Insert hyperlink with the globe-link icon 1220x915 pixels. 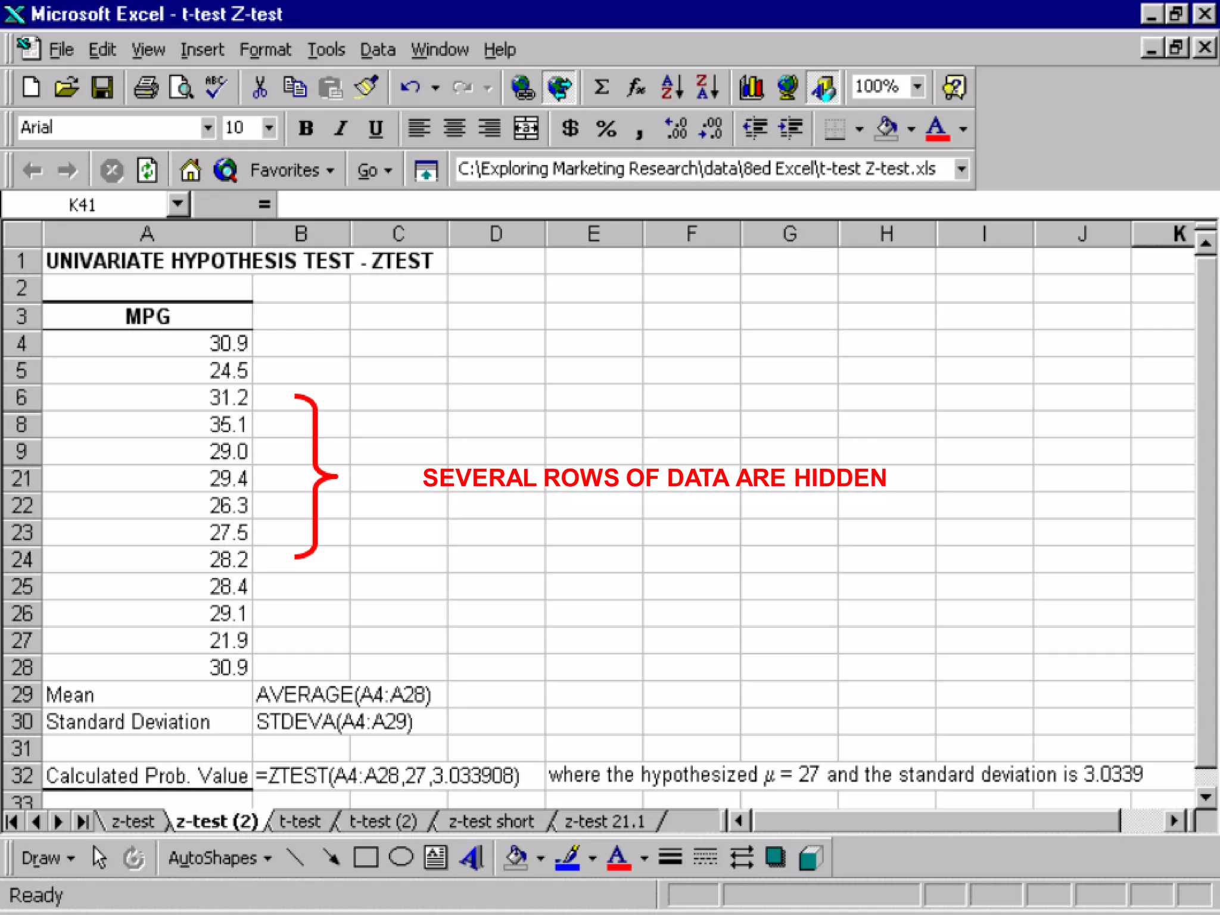click(x=523, y=88)
